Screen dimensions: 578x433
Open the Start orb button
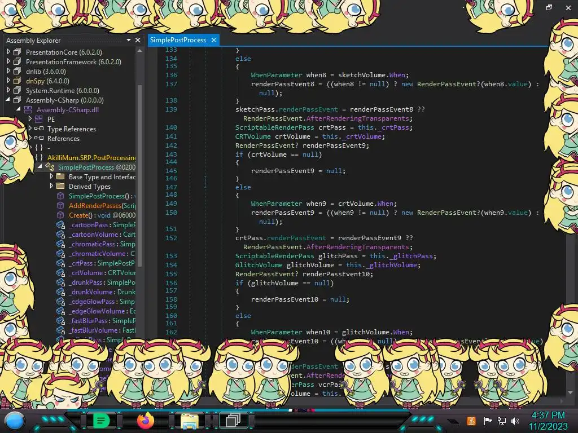point(14,421)
